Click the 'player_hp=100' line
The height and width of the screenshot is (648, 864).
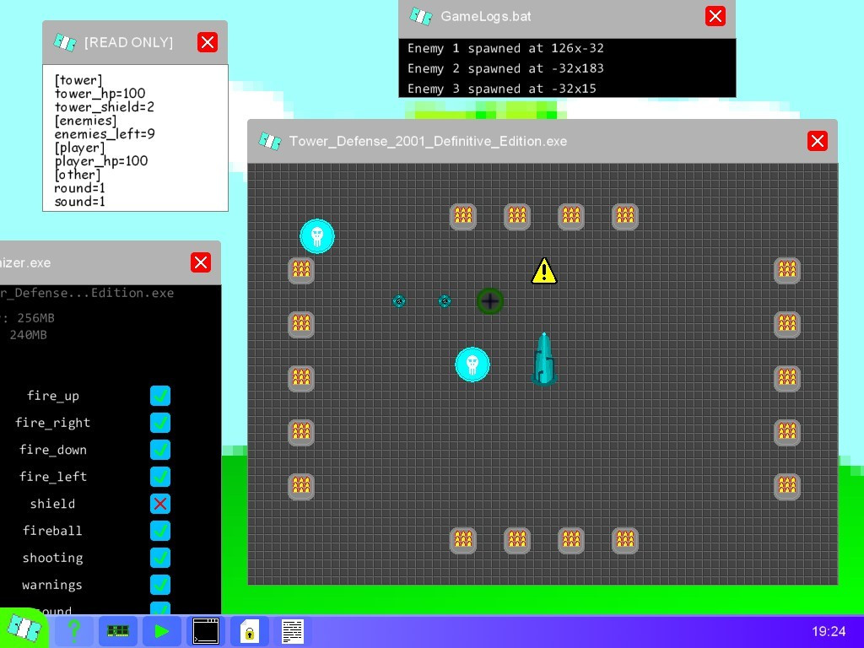(x=101, y=161)
